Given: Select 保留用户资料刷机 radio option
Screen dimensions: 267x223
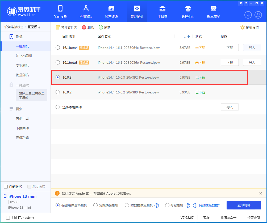Looking at the screenshot, I should point(58,205).
